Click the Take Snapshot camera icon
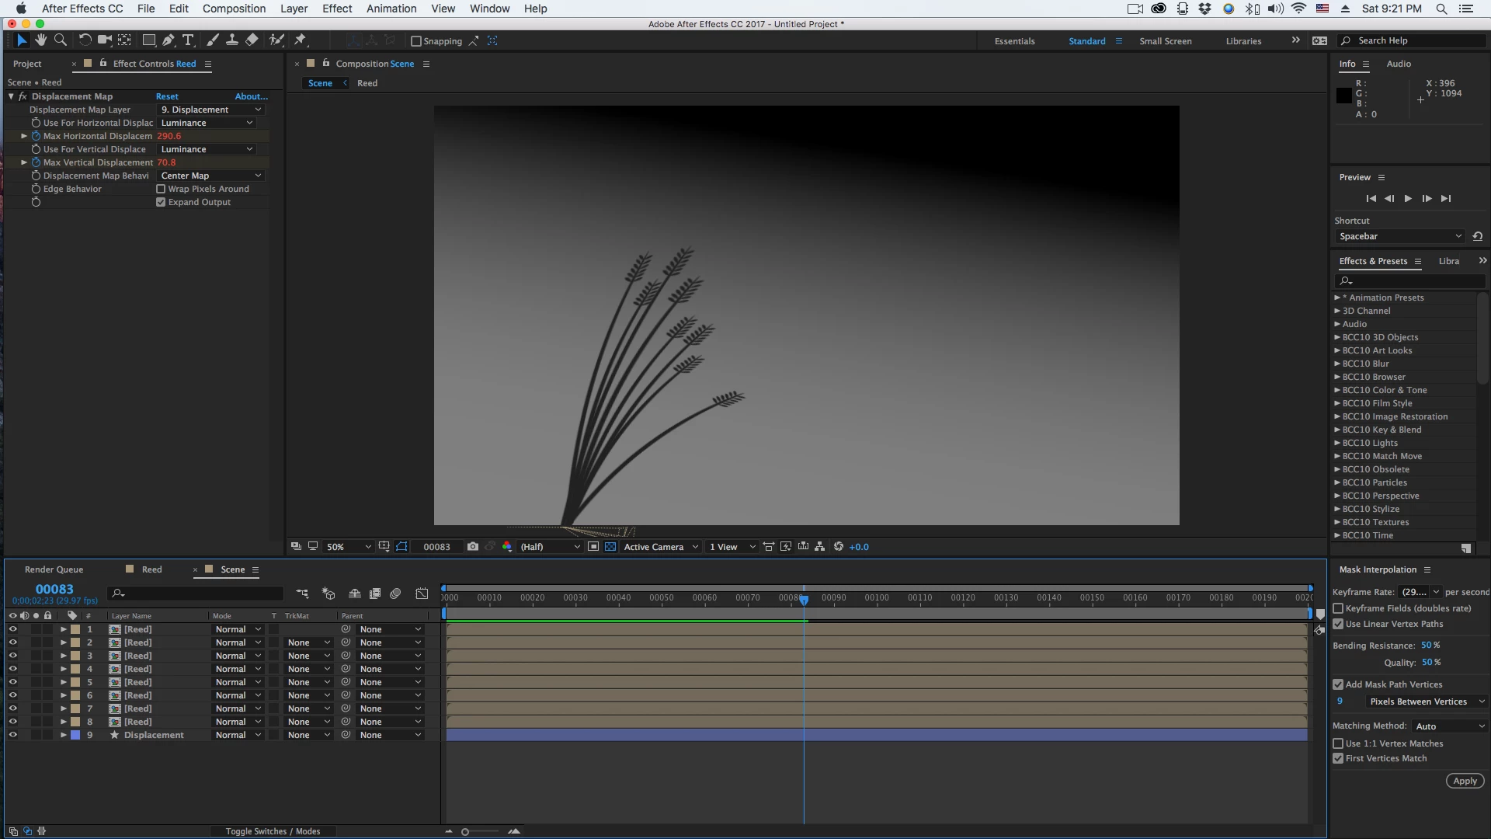The height and width of the screenshot is (839, 1491). tap(473, 547)
